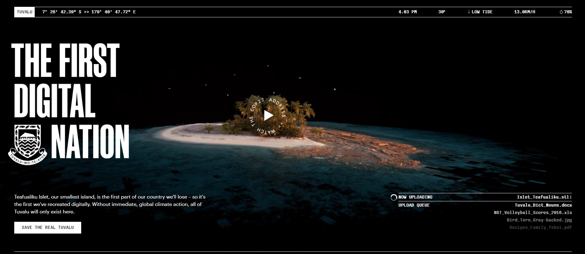Image resolution: width=585 pixels, height=254 pixels.
Task: Click the Tuvalu coat of arms emblem
Action: pyautogui.click(x=28, y=145)
